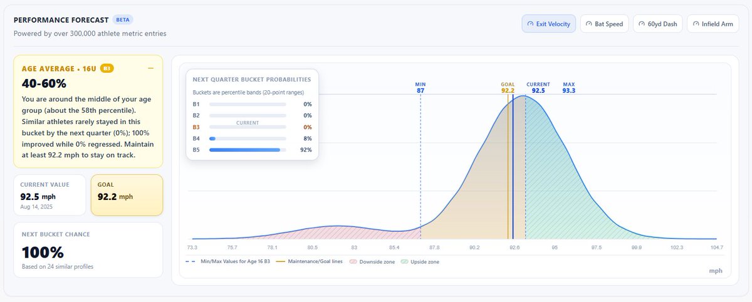Click the 40-60% percentile heading
Image resolution: width=752 pixels, height=302 pixels.
44,84
